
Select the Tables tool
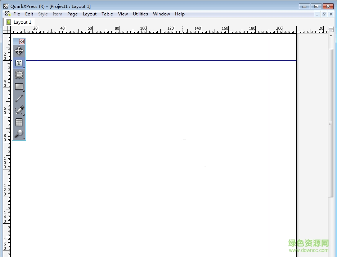tap(19, 122)
